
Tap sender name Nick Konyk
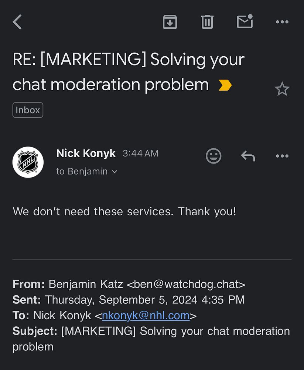pos(86,153)
